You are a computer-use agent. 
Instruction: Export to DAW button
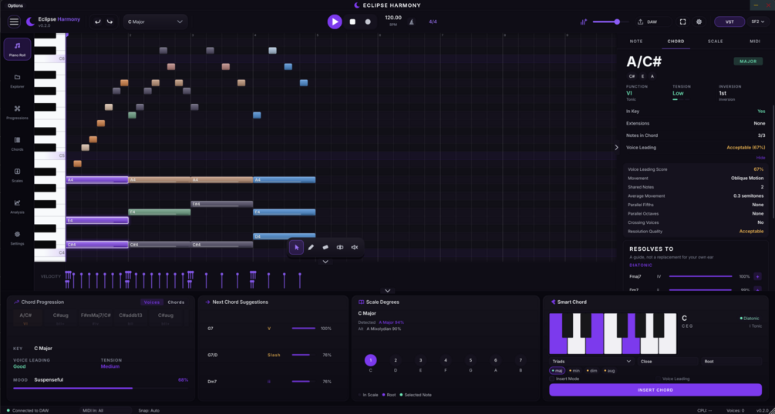(x=653, y=22)
